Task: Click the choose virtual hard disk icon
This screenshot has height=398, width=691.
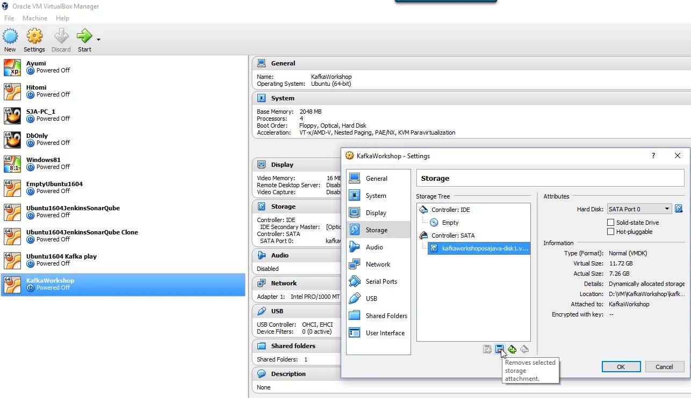Action: coord(679,209)
